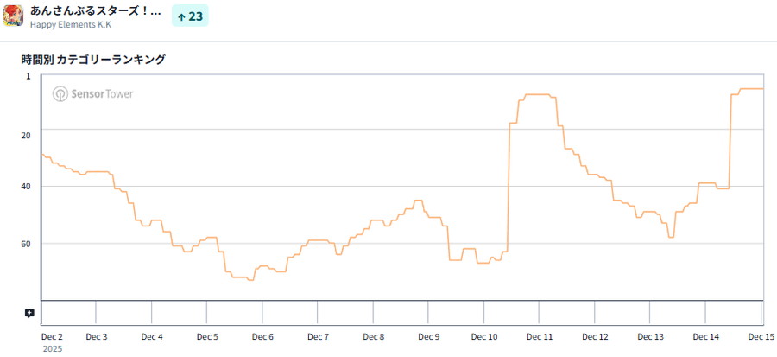Select the Dec 8 axis label

click(373, 336)
